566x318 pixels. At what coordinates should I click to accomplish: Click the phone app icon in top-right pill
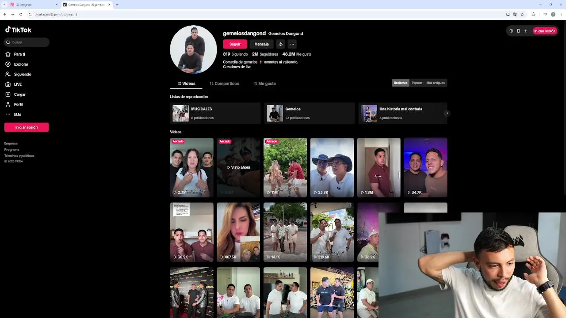[518, 31]
